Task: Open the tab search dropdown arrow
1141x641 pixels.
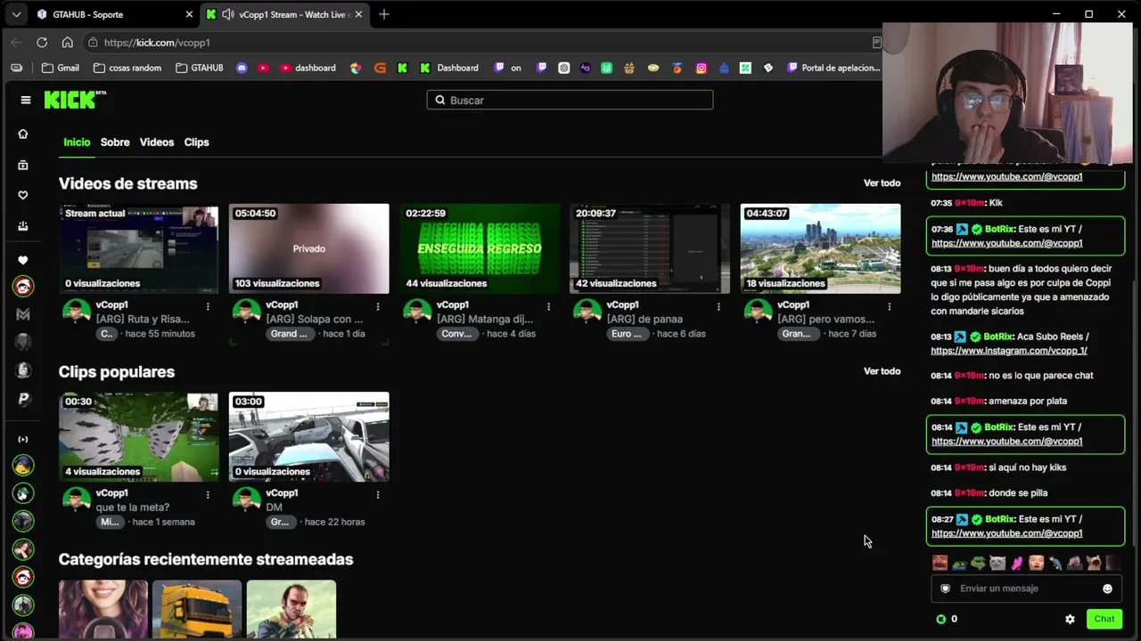Action: [16, 14]
